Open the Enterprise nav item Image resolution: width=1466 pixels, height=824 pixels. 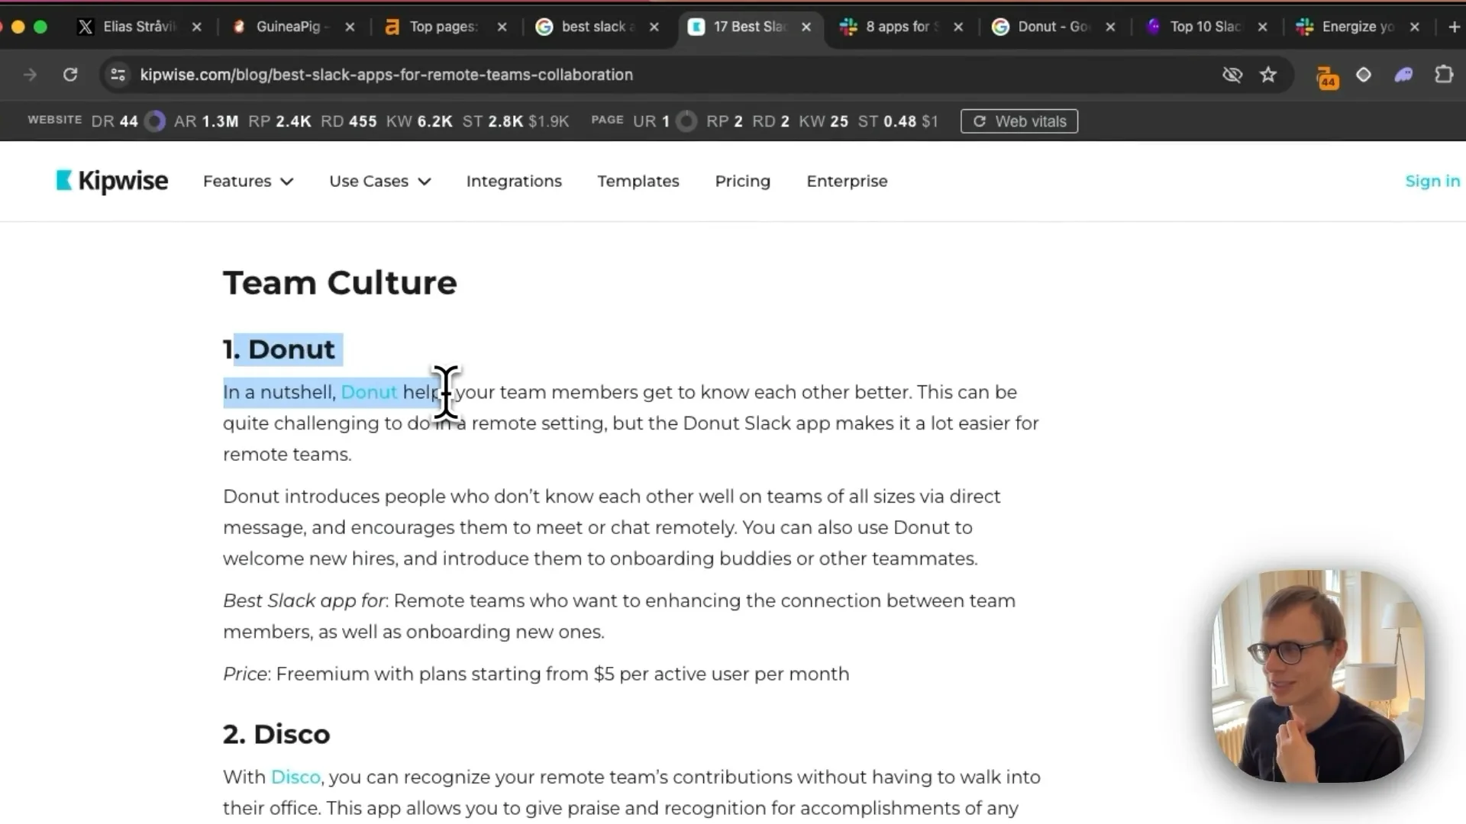pos(847,182)
